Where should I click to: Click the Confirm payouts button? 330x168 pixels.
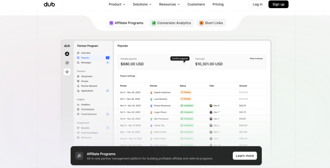pos(180,59)
